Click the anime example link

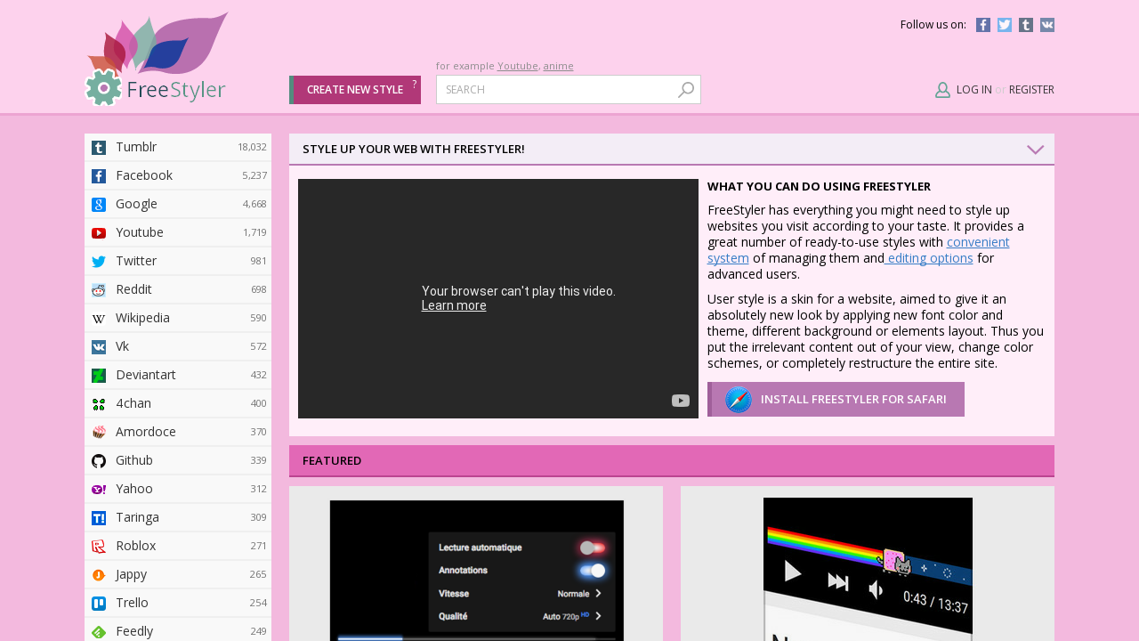click(x=558, y=66)
